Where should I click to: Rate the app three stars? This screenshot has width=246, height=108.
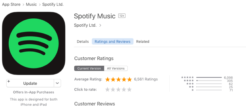[x=118, y=89]
